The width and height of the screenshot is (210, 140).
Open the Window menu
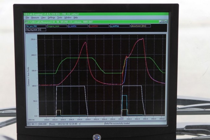(x=68, y=18)
